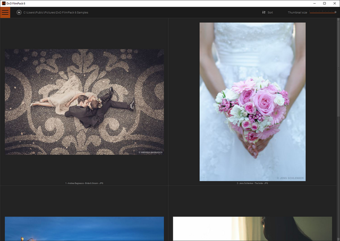Select the bride bouquet thumbnail
This screenshot has width=340, height=241.
(x=252, y=102)
